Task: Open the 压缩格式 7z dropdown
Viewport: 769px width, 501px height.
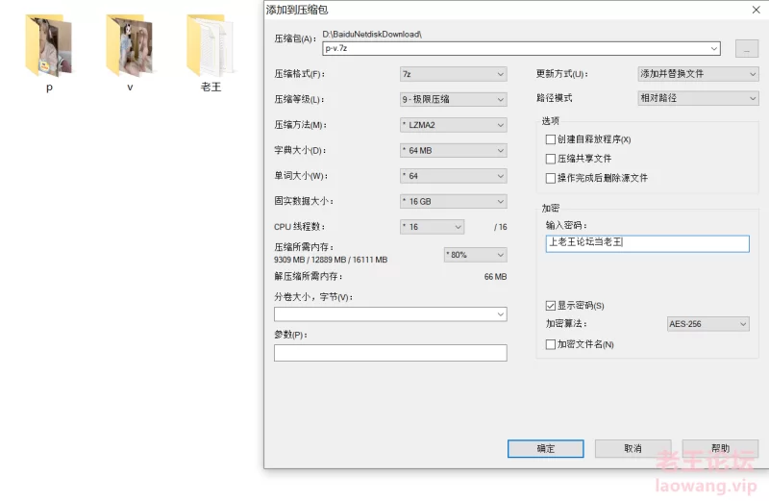Action: 453,74
